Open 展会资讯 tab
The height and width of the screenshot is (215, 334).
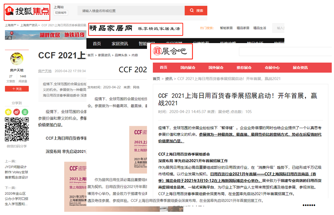coord(300,67)
